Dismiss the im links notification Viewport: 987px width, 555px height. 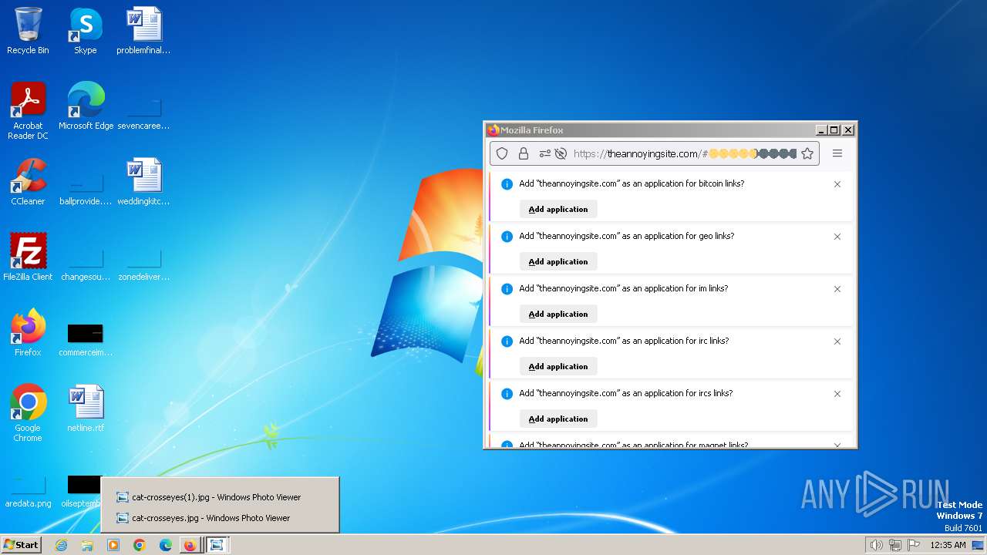click(837, 289)
